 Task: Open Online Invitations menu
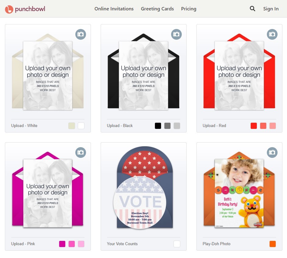click(x=114, y=9)
